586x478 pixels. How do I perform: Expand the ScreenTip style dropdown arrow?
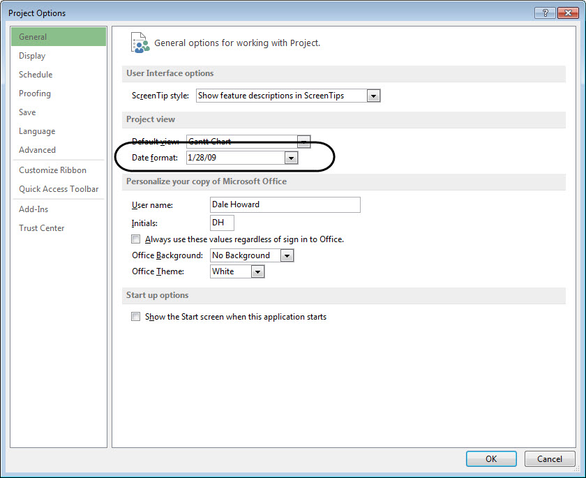point(373,96)
